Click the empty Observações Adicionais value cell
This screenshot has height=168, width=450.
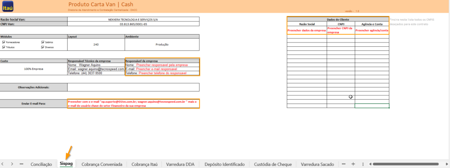[133, 87]
